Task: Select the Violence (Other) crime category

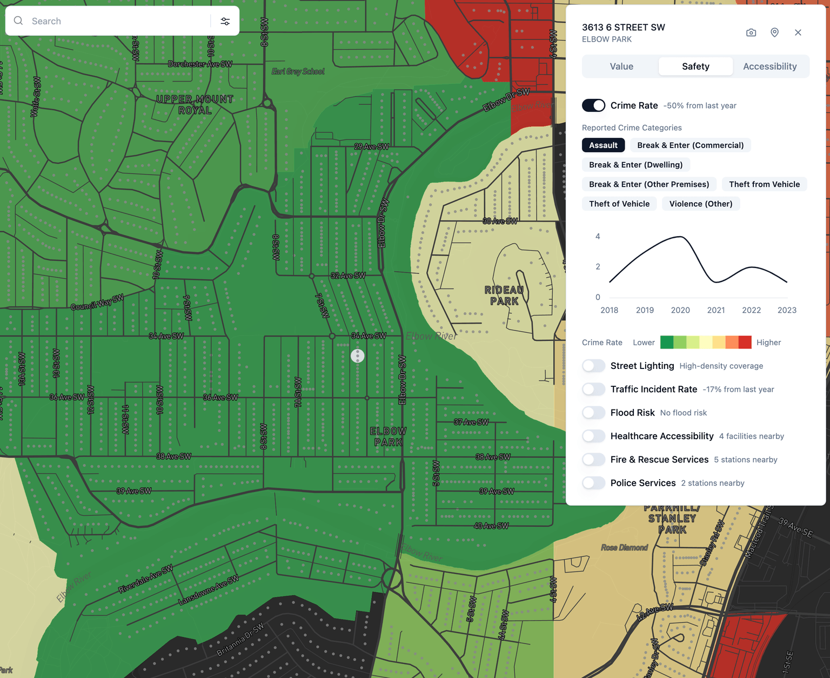Action: click(x=701, y=204)
